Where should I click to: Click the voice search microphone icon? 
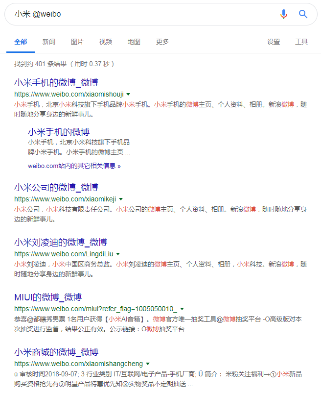[284, 14]
